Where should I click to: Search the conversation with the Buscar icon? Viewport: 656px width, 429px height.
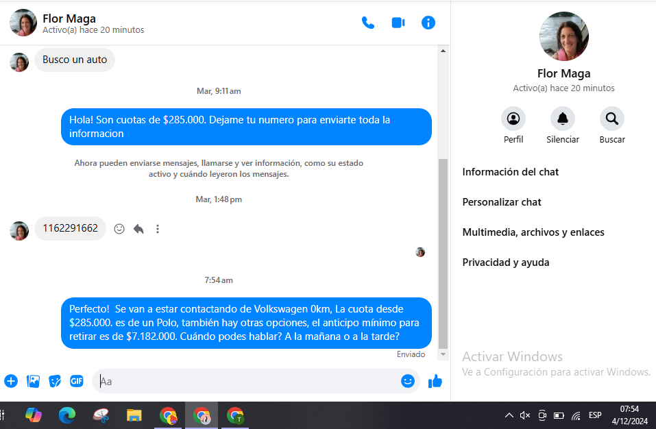click(612, 119)
